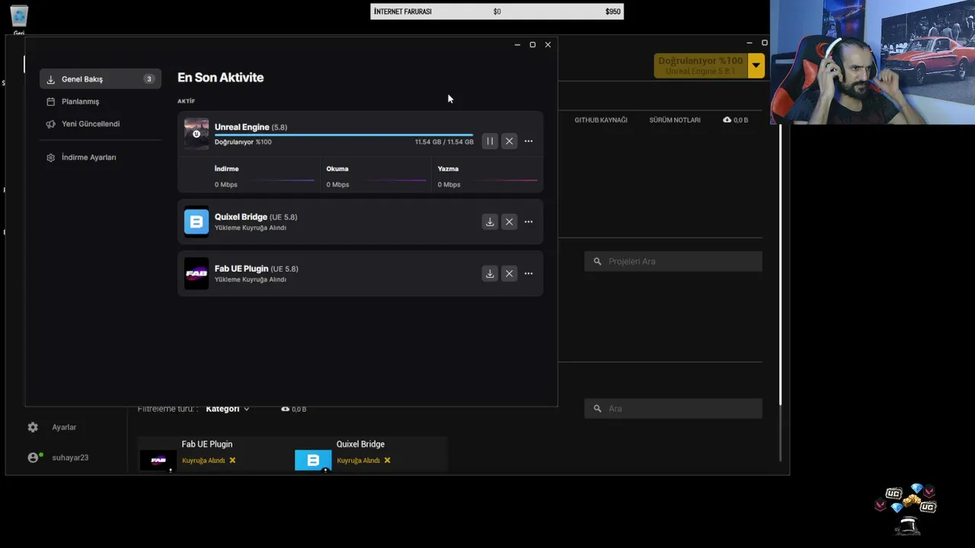Cancel the queued Quixel Bridge in the launcher library
This screenshot has width=975, height=548.
(387, 460)
